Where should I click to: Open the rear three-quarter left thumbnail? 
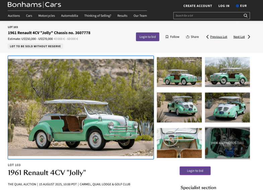pyautogui.click(x=179, y=107)
